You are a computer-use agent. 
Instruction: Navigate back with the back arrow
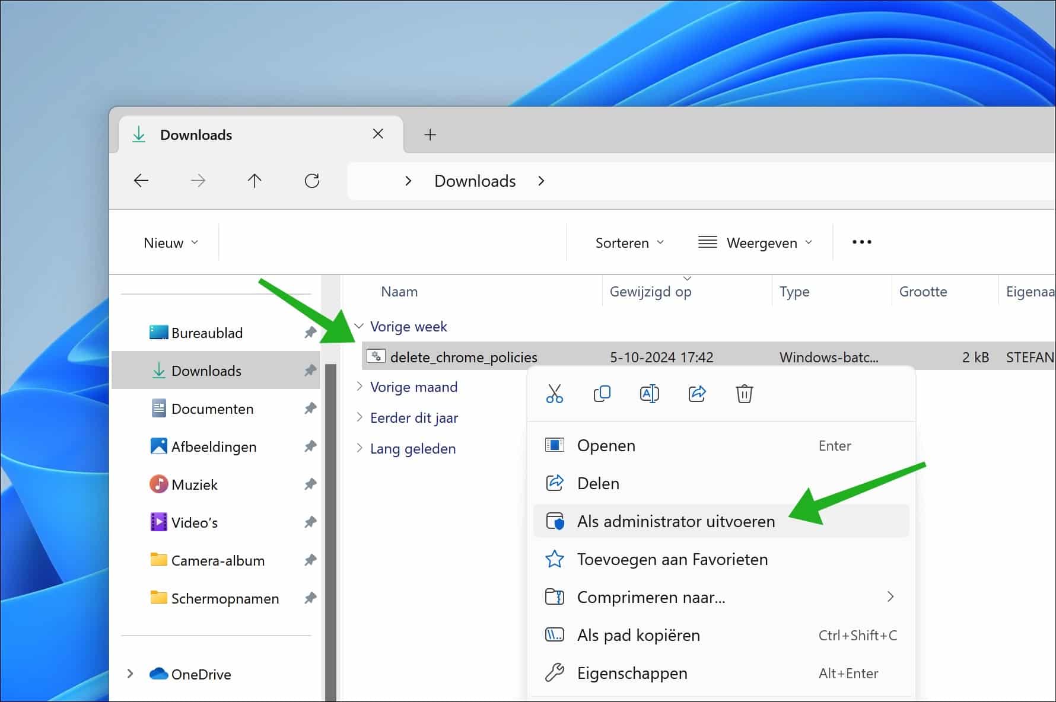[x=141, y=181]
